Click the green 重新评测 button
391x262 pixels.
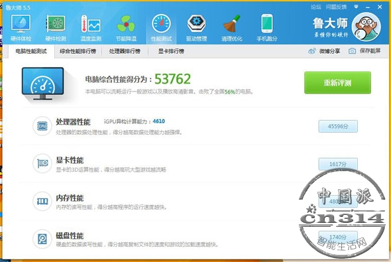coord(337,83)
